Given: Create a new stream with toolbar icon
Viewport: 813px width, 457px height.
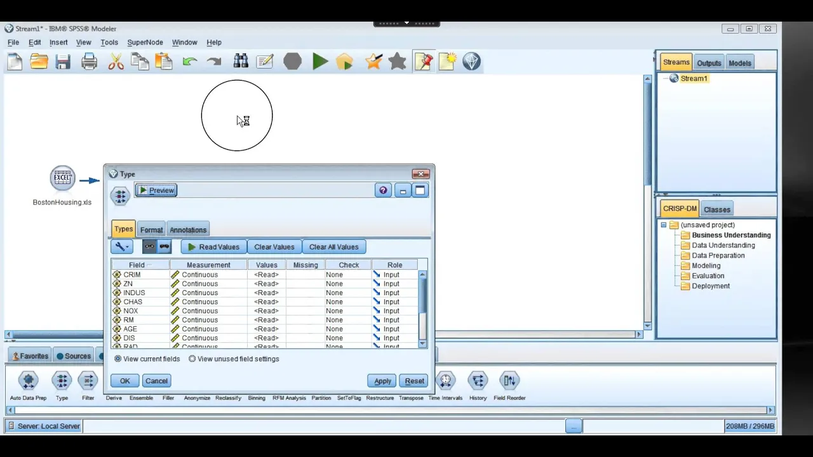Looking at the screenshot, I should click(x=15, y=62).
